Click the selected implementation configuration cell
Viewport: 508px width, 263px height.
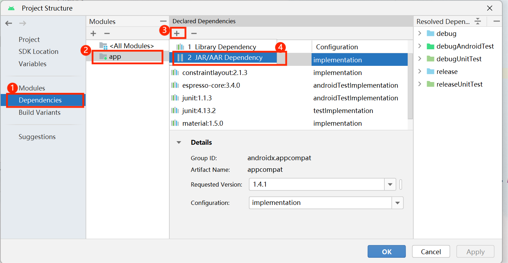[360, 60]
